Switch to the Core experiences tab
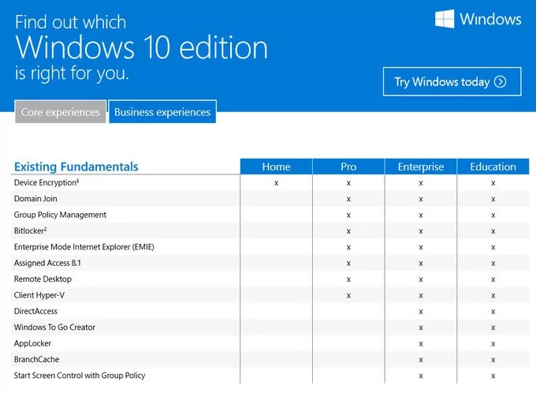Screen dimensions: 536x397 [x=61, y=112]
